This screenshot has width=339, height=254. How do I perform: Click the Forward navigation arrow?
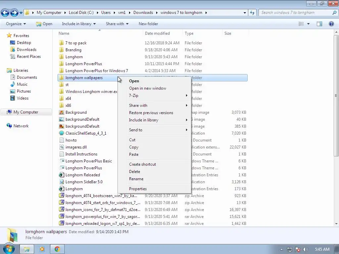tap(14, 13)
